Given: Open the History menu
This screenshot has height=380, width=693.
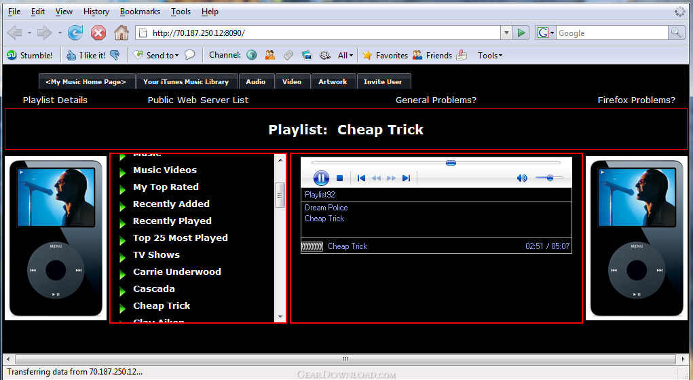Looking at the screenshot, I should point(96,12).
